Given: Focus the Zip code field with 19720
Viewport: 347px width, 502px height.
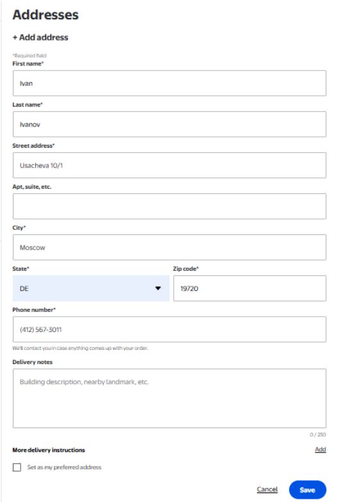Looking at the screenshot, I should click(250, 288).
